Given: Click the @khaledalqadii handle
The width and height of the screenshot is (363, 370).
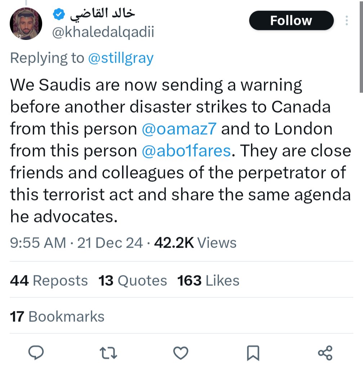Looking at the screenshot, I should pyautogui.click(x=103, y=33).
